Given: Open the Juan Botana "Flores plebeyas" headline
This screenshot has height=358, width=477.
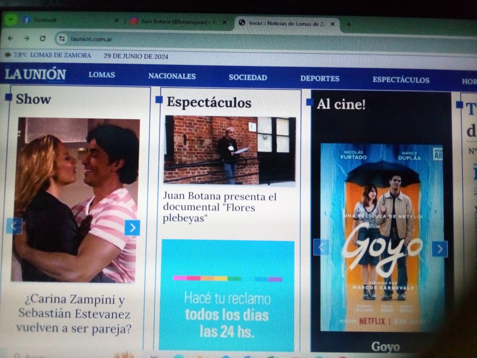Looking at the screenshot, I should click(x=219, y=207).
